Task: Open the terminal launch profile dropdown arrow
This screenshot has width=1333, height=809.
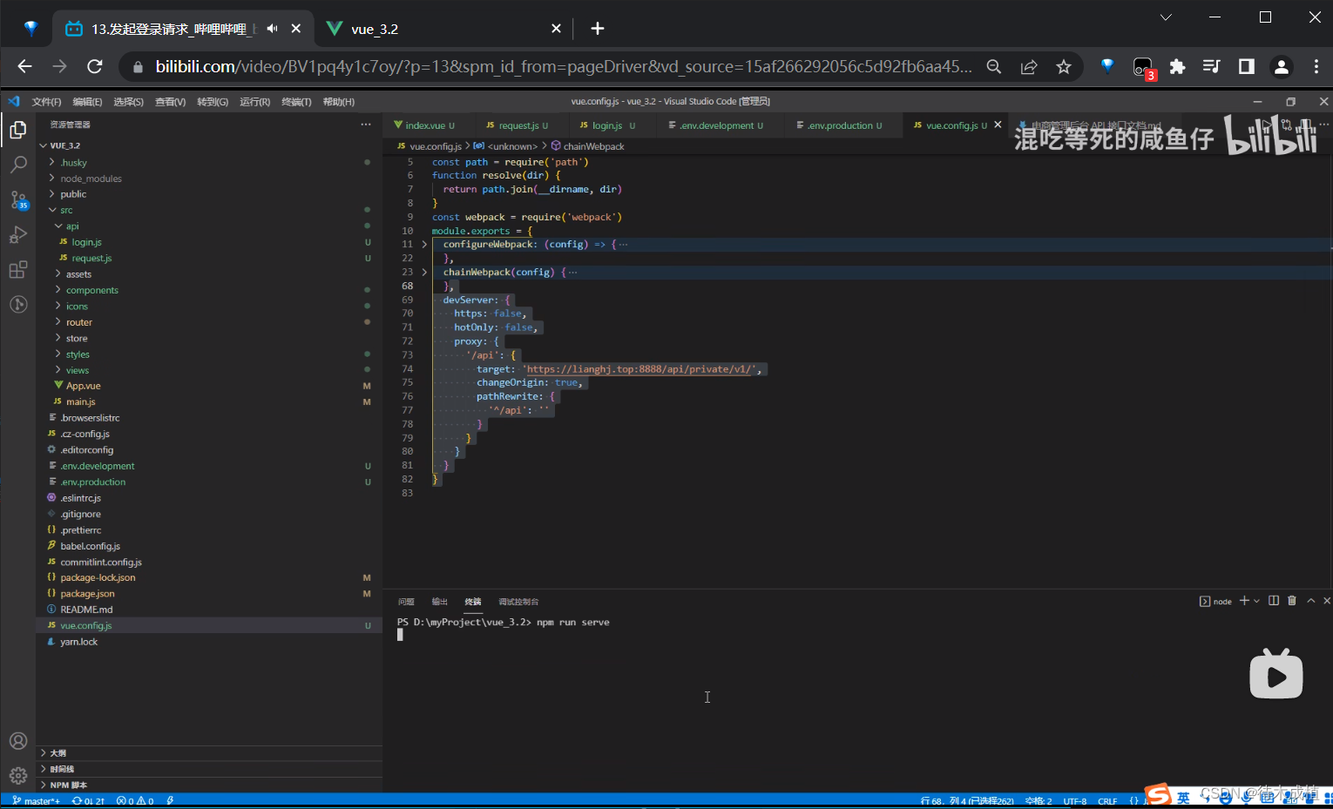Action: 1256,601
